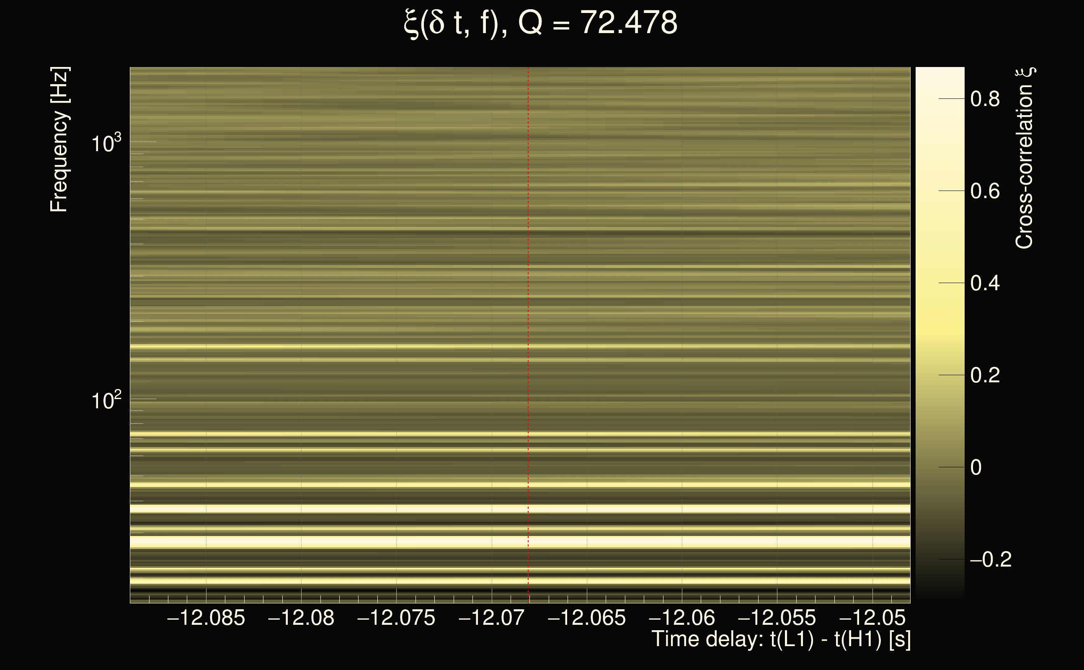Click the −12.085 time delay tick label

point(206,618)
